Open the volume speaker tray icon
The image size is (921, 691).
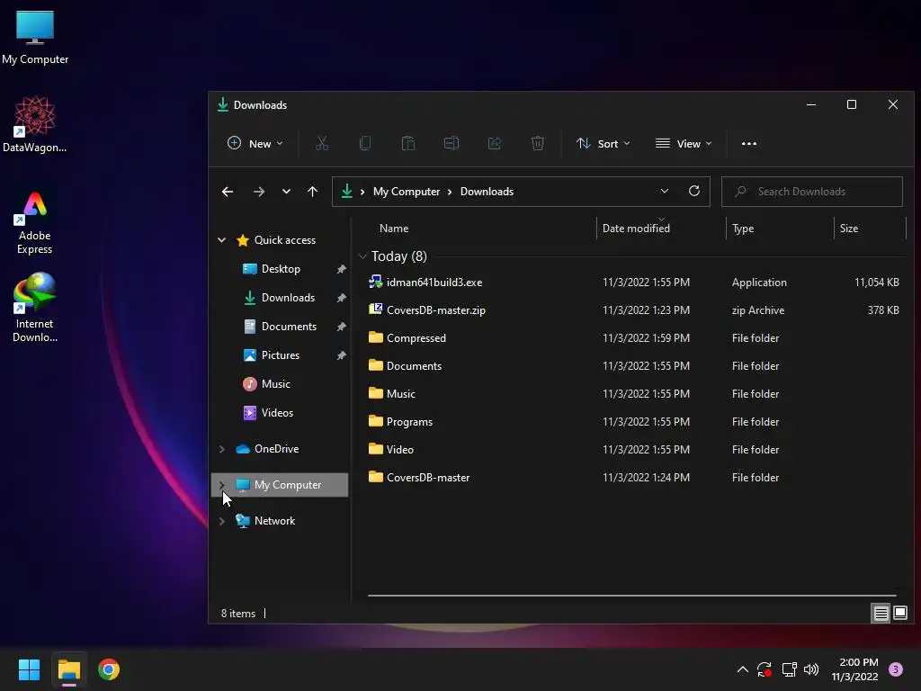(x=811, y=669)
